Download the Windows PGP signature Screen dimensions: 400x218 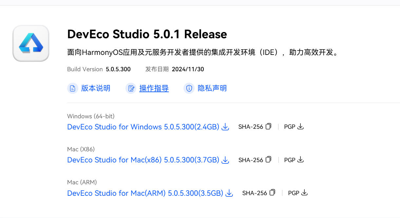301,126
